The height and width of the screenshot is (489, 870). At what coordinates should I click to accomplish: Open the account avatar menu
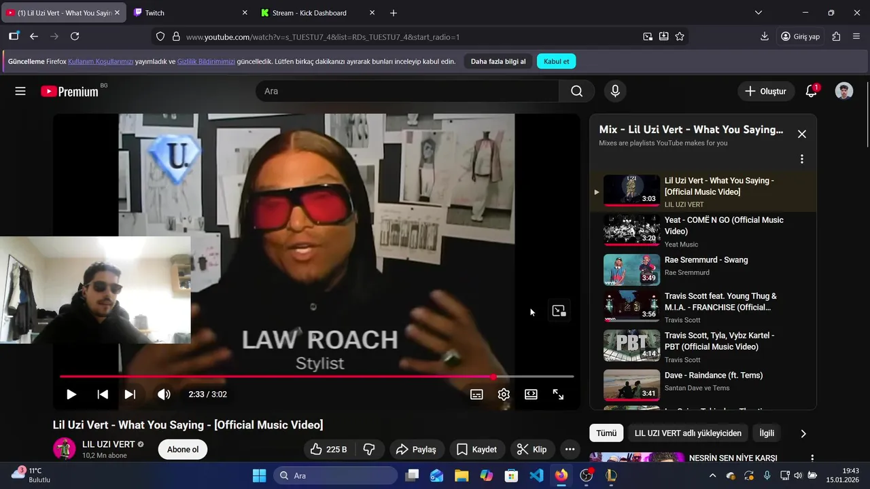click(x=844, y=91)
